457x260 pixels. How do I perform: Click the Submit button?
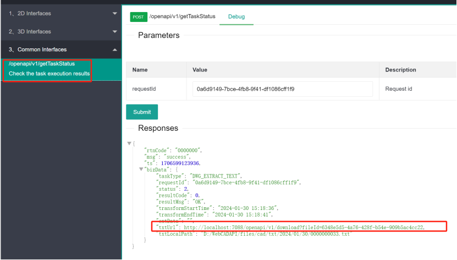tap(142, 112)
